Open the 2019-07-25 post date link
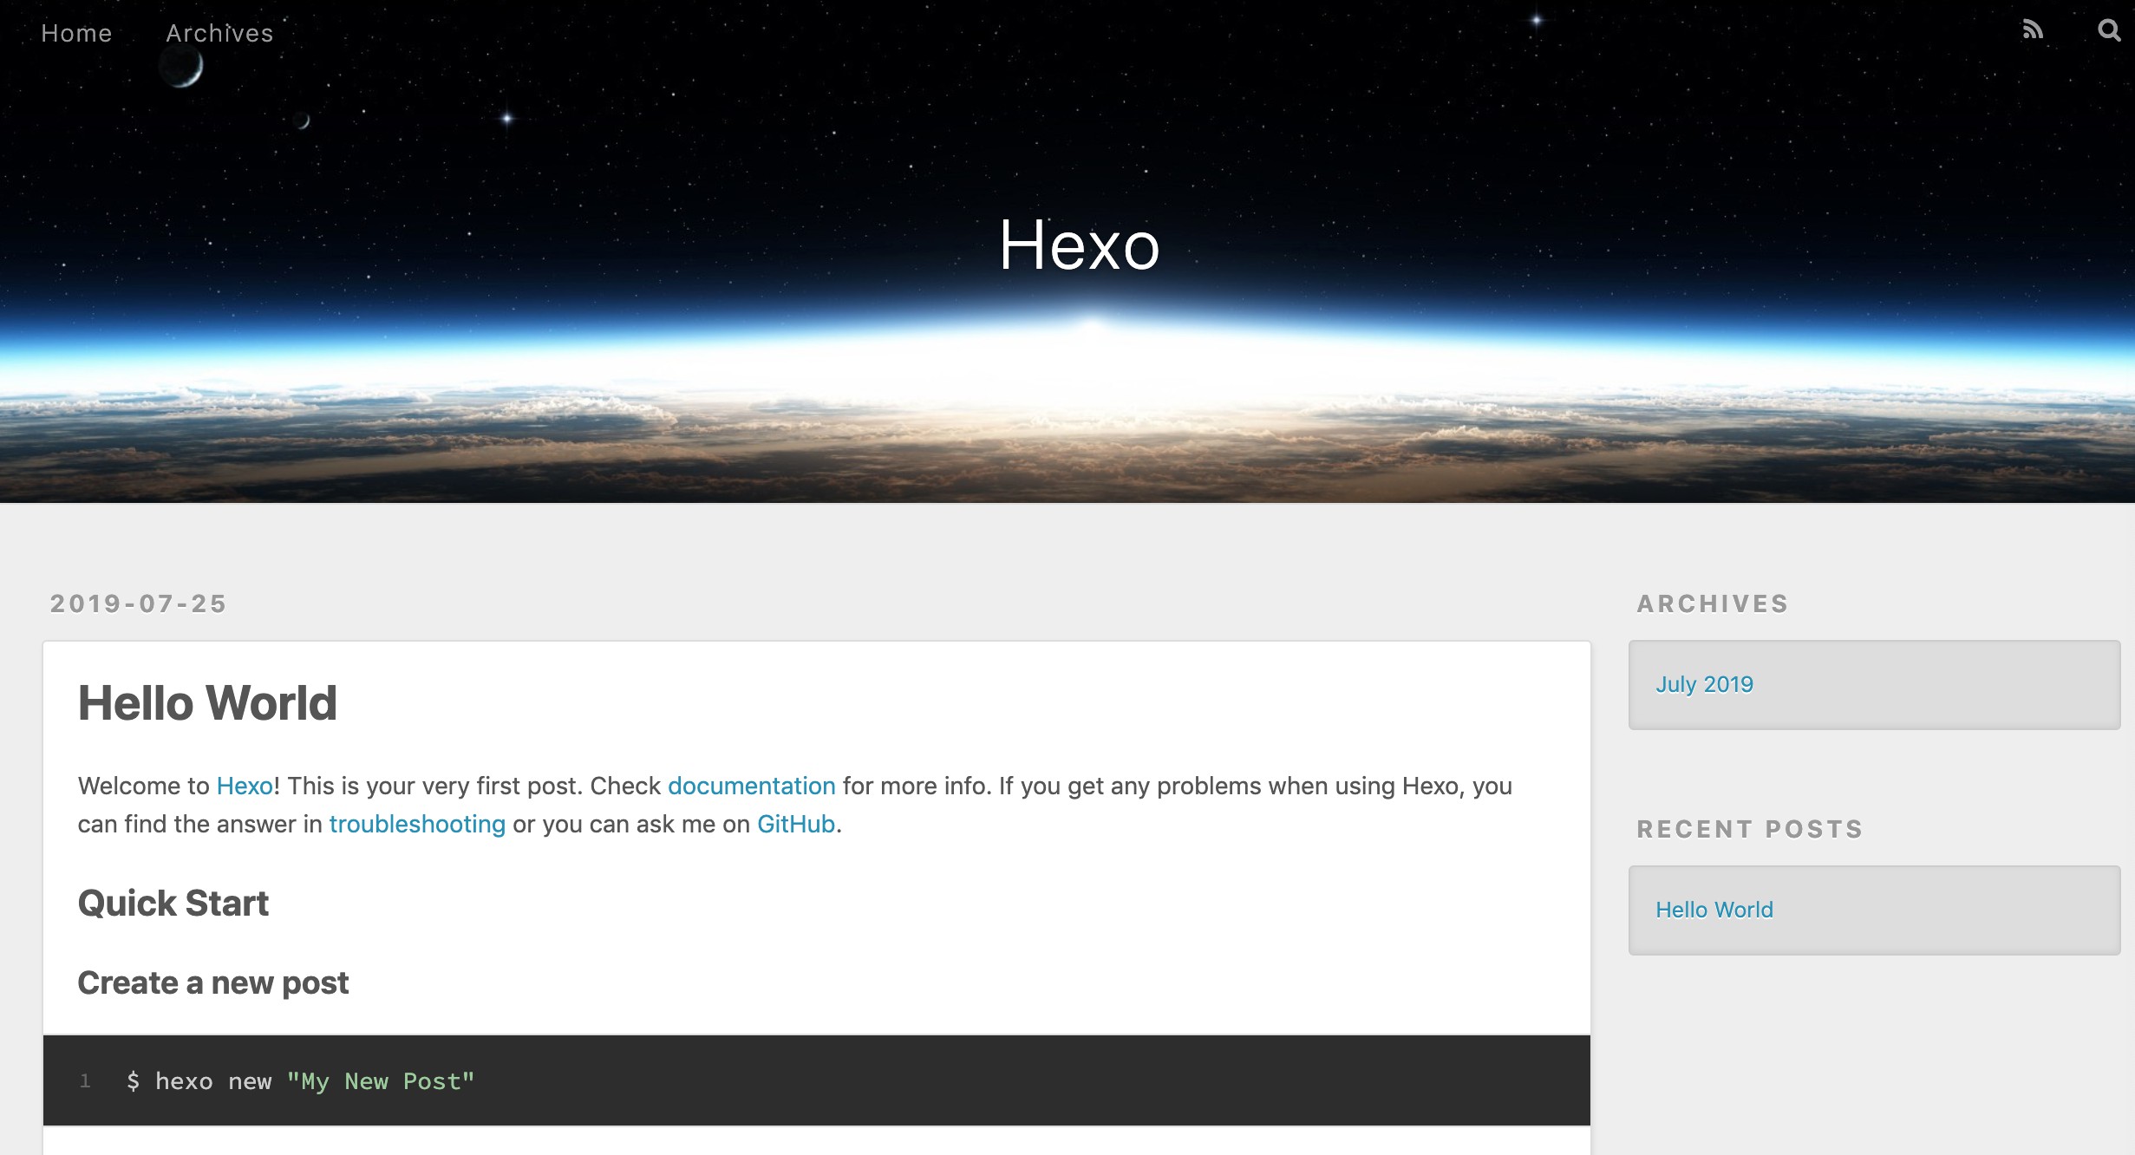Screen dimensions: 2135x1155 138,604
